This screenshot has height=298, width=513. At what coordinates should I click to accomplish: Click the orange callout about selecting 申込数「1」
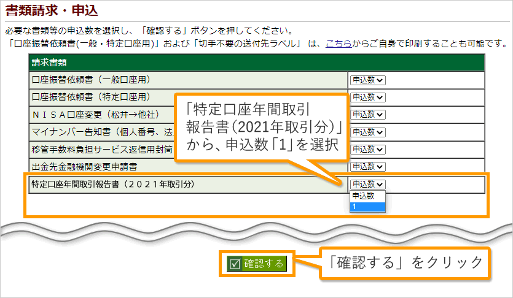click(264, 128)
